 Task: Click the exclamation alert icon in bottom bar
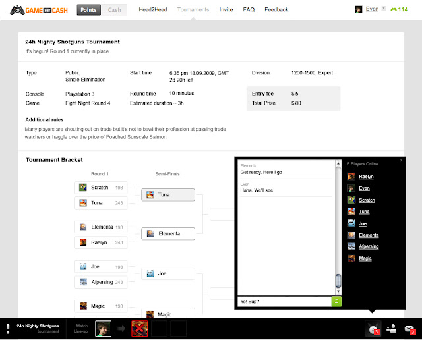8,329
